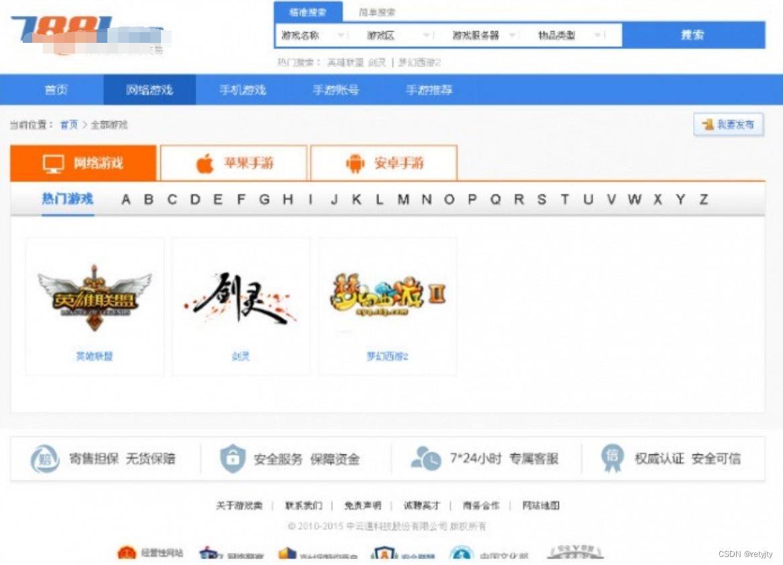Image resolution: width=783 pixels, height=565 pixels.
Task: Select the 热门游戏 filter tab
Action: point(67,199)
